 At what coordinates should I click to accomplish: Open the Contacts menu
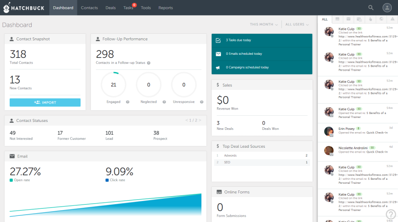click(x=89, y=8)
